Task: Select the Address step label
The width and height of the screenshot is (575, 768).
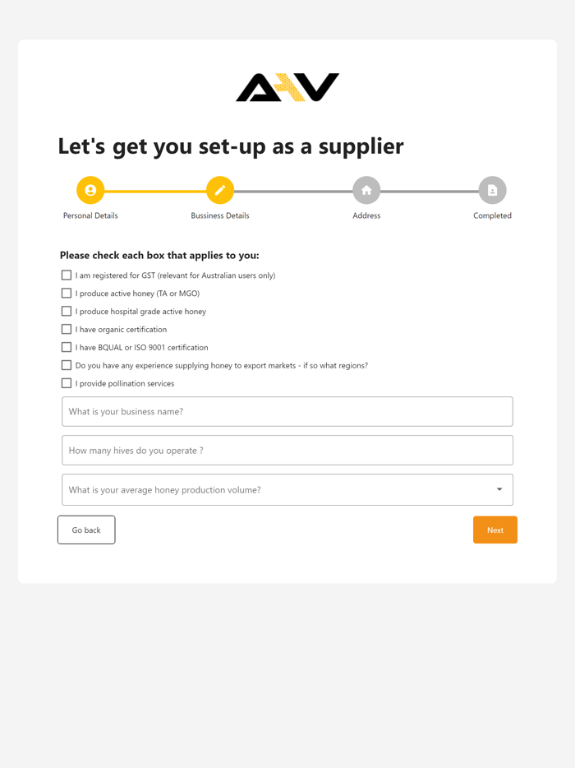Action: tap(366, 215)
